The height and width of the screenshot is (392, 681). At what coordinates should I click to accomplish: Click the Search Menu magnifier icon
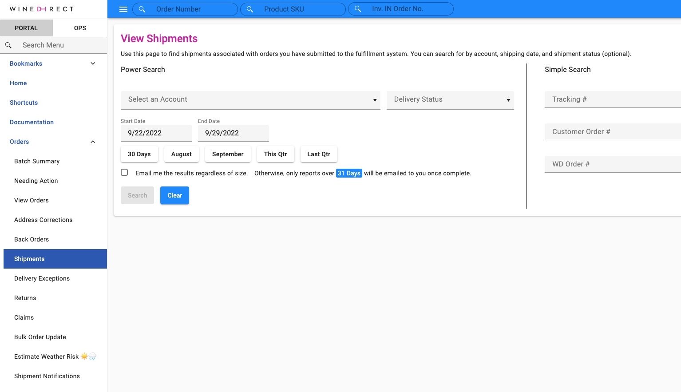pos(8,45)
